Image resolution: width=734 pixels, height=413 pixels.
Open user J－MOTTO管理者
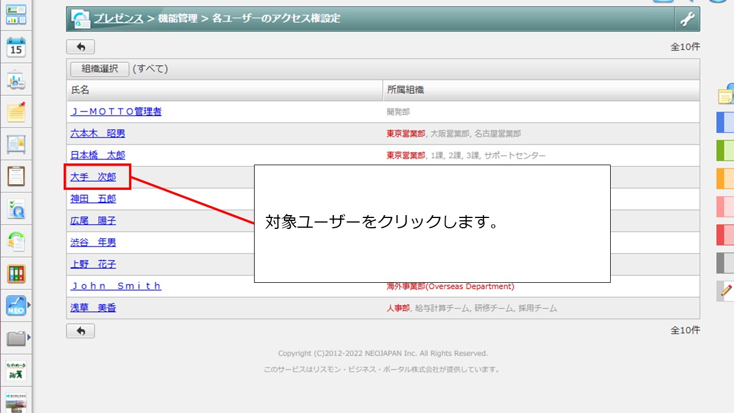pyautogui.click(x=116, y=112)
